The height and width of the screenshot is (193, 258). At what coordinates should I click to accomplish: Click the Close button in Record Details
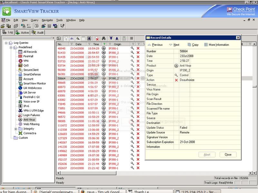(228, 155)
